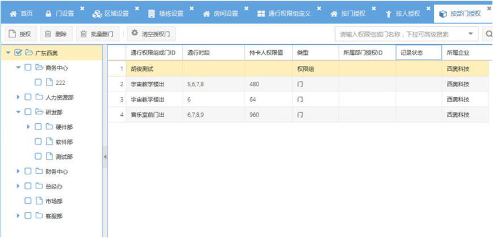The image size is (493, 238).
Task: Expand the 人力资源部 node
Action: (18, 97)
